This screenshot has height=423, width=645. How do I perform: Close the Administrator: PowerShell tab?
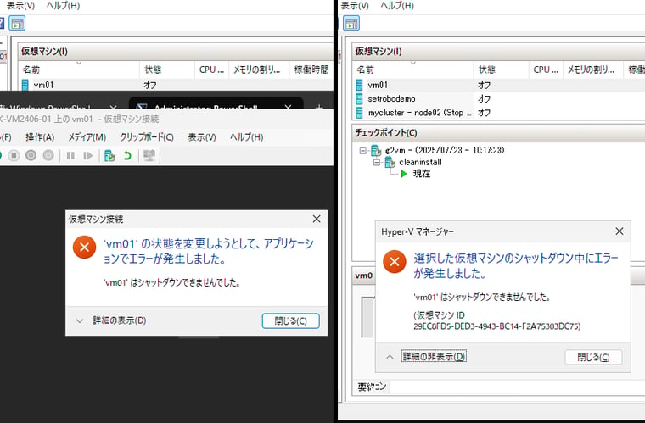pos(288,107)
